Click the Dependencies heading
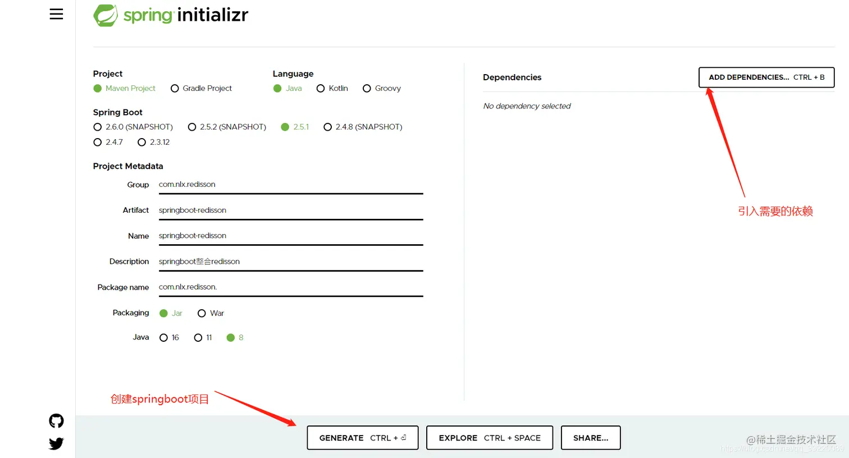Screen dimensions: 849x458 pyautogui.click(x=512, y=77)
